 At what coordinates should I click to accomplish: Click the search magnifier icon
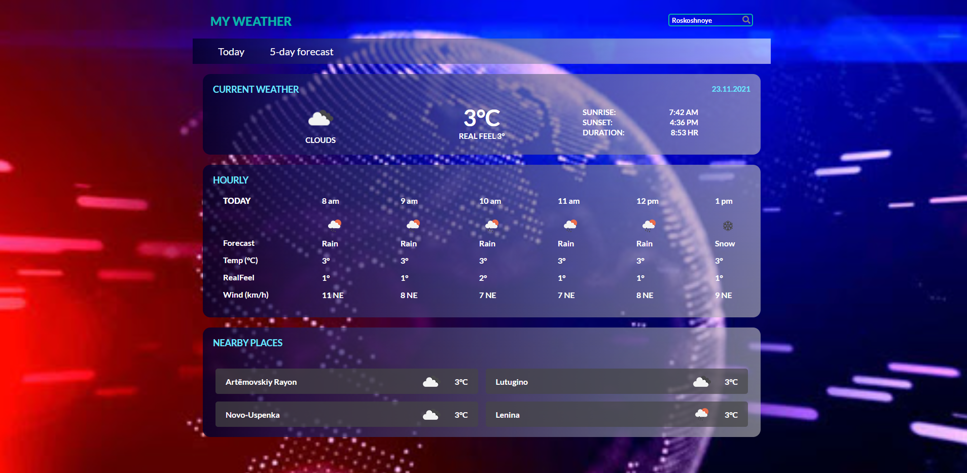pos(746,20)
